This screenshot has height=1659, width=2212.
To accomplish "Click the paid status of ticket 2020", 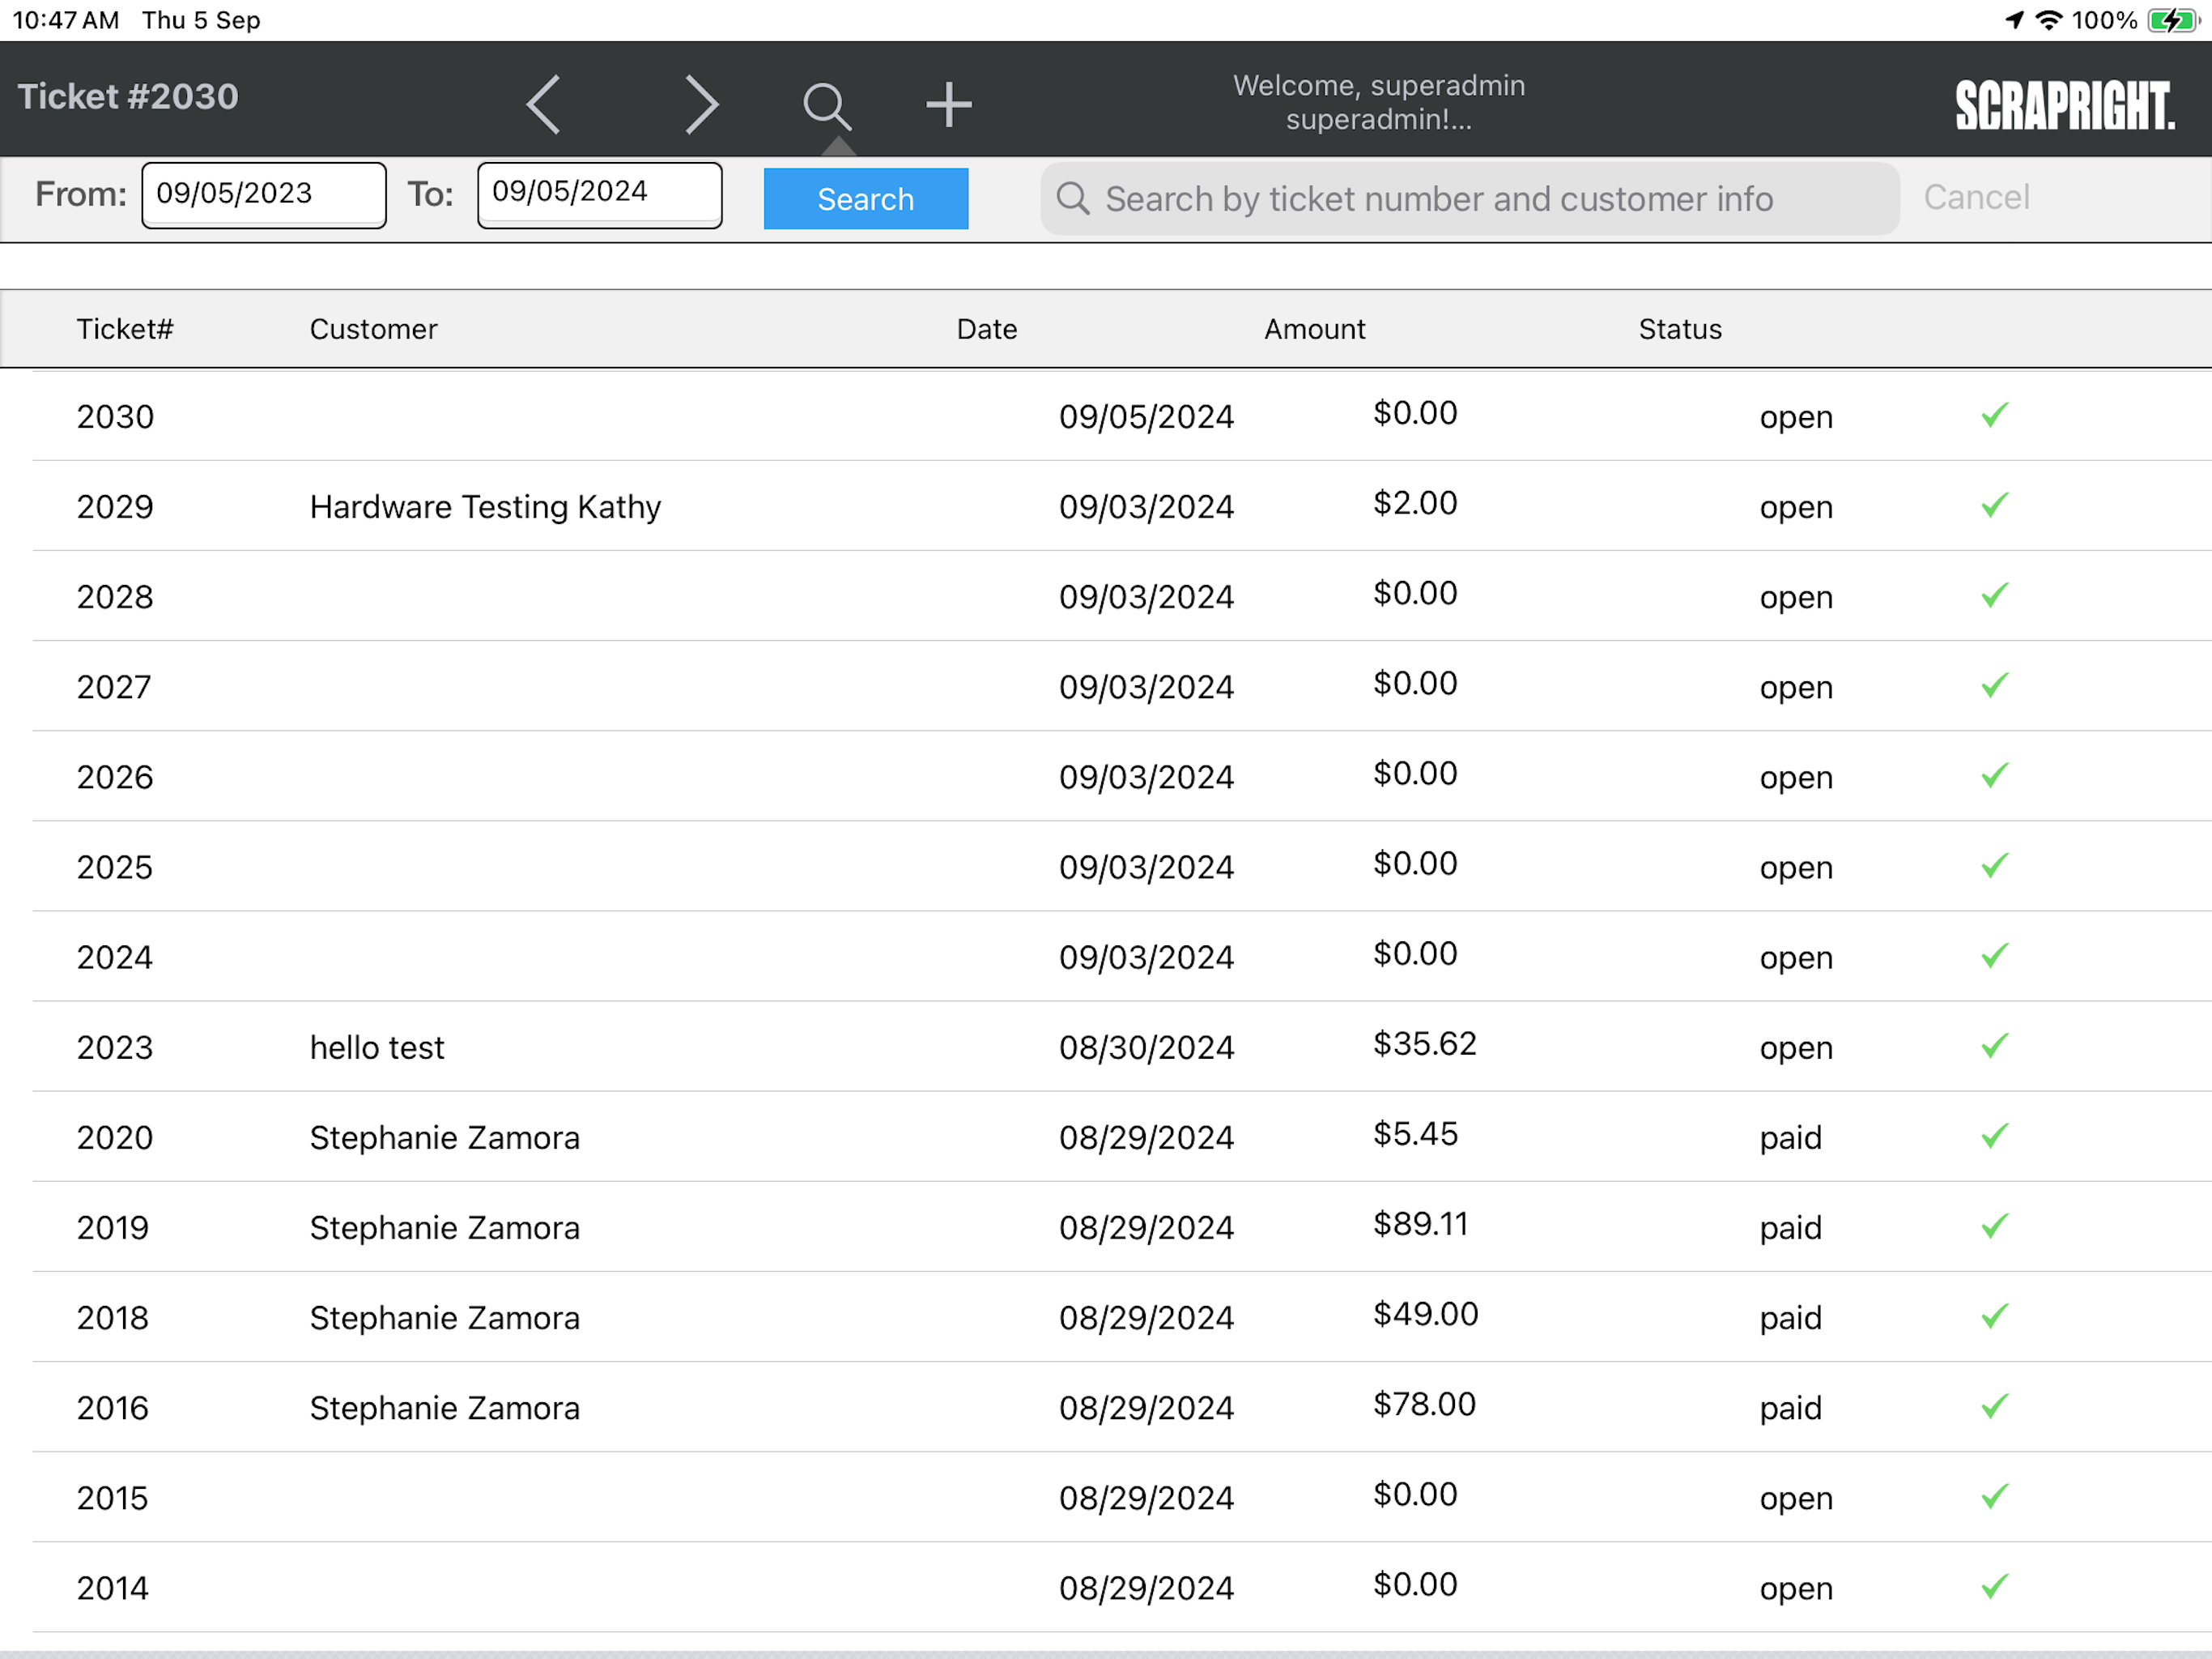I will [1790, 1139].
